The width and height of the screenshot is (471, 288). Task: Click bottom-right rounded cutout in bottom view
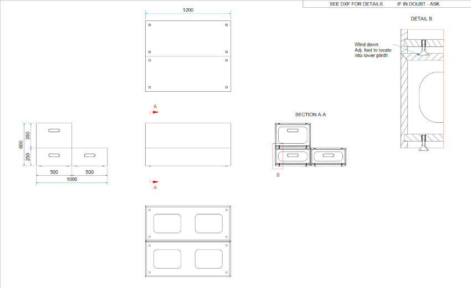(x=209, y=259)
